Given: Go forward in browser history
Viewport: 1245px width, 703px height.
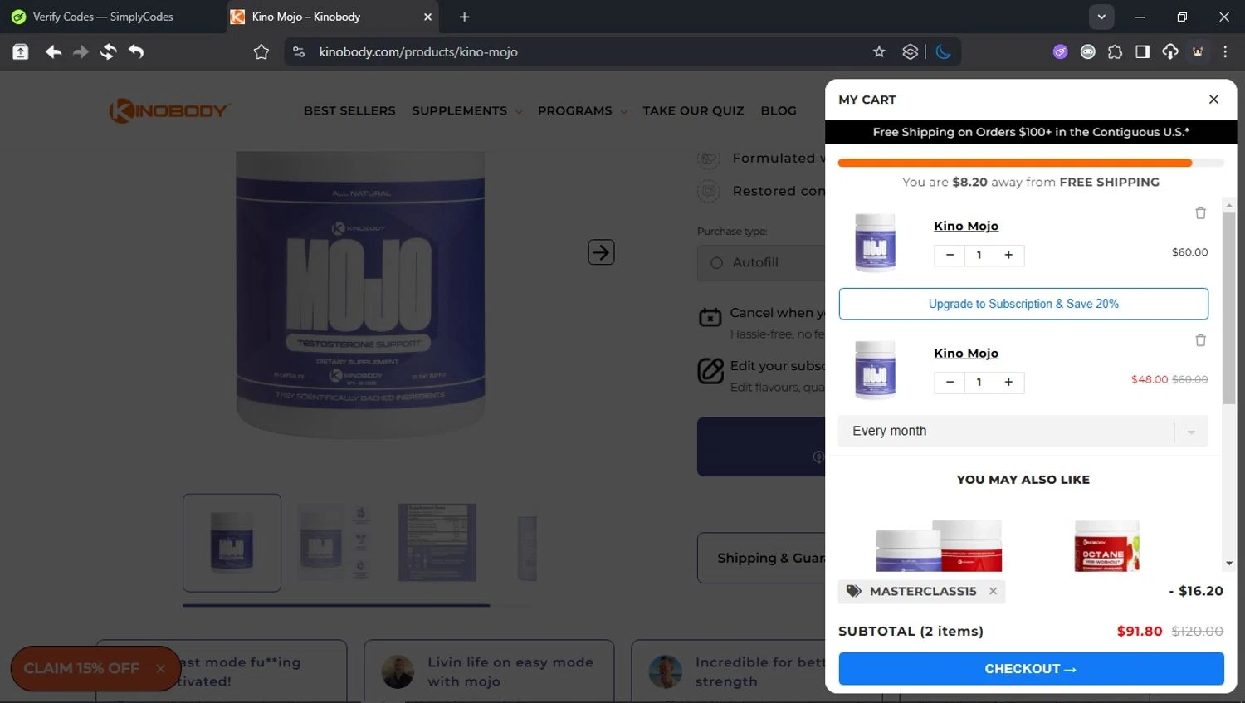Looking at the screenshot, I should pyautogui.click(x=81, y=51).
